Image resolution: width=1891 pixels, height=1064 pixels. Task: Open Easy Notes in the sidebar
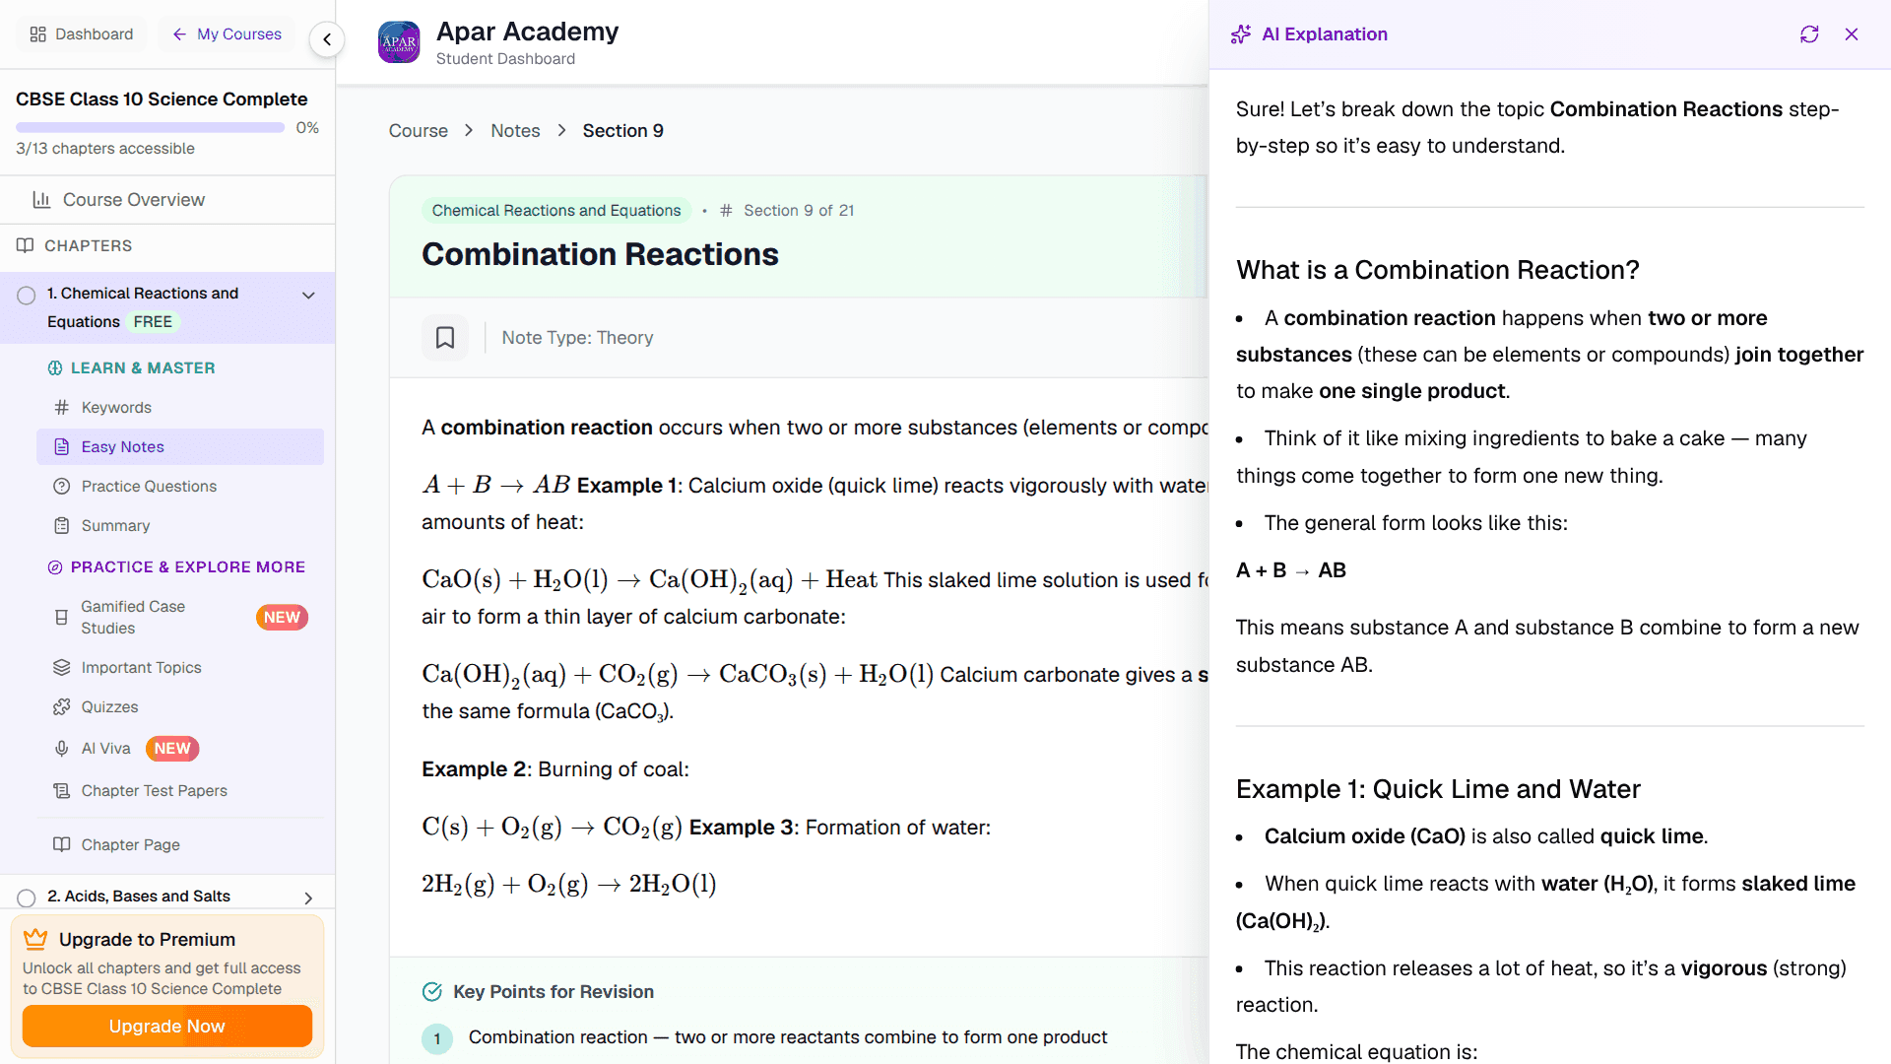[x=180, y=447]
